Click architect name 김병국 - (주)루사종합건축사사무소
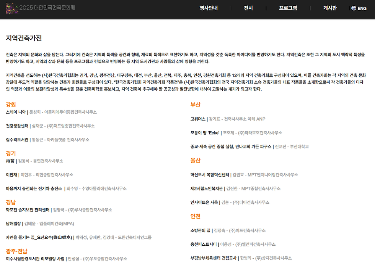Viewport: 375px width, 264px height. point(82,210)
